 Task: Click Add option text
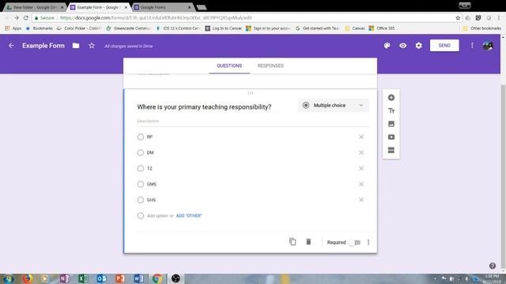157,215
